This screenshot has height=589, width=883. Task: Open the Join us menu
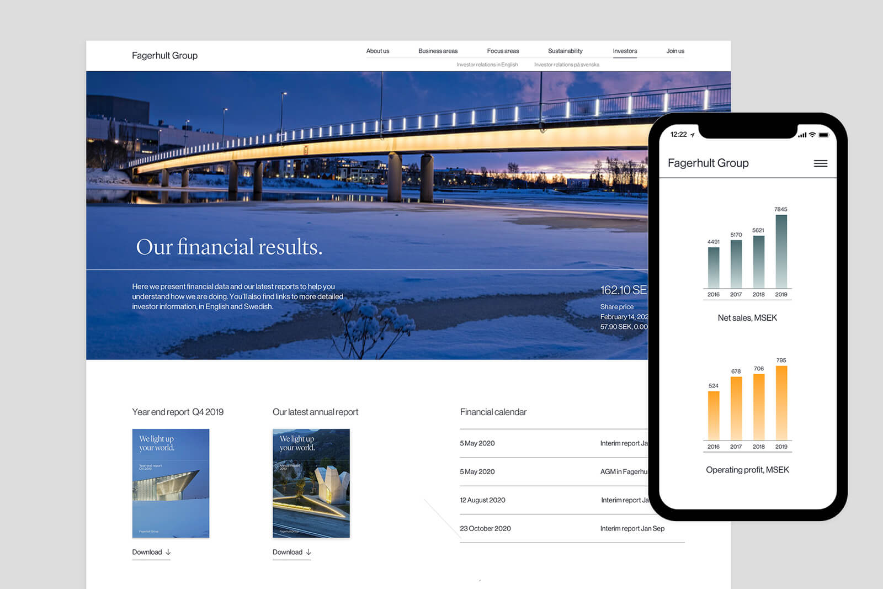675,51
